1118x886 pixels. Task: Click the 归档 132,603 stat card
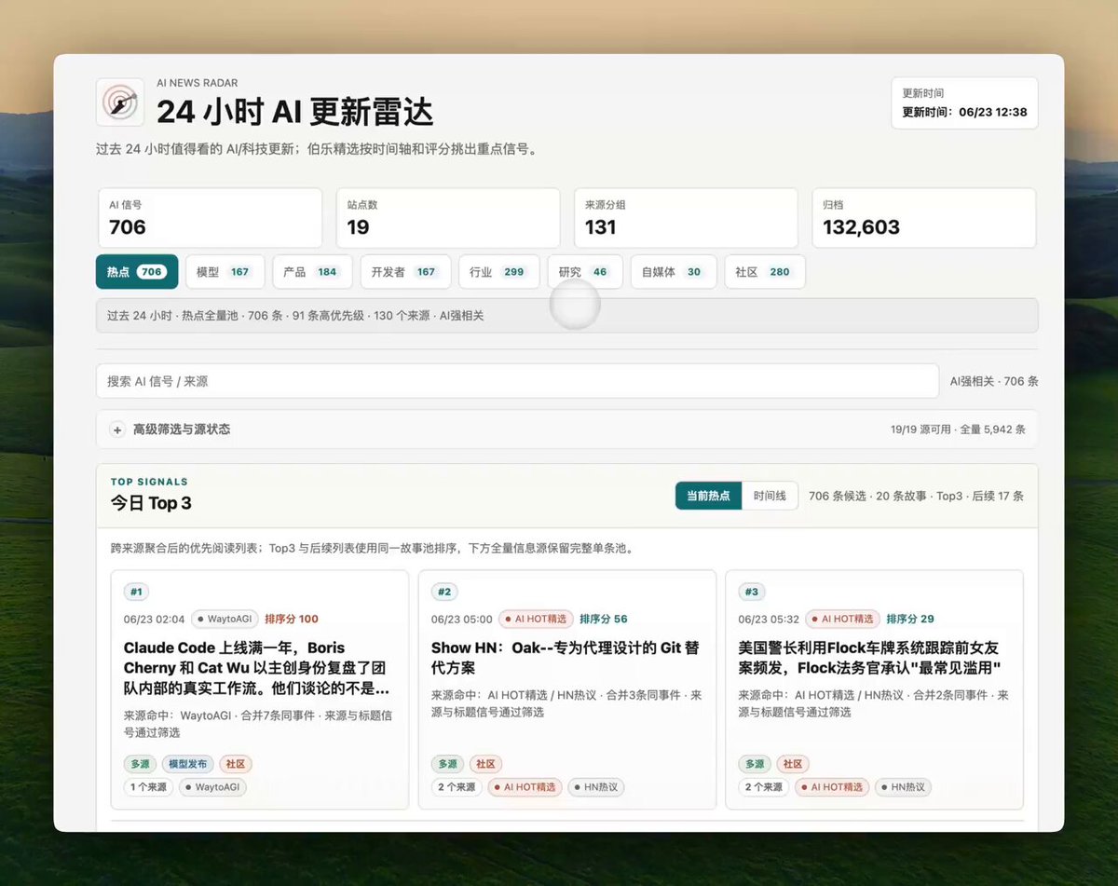924,218
